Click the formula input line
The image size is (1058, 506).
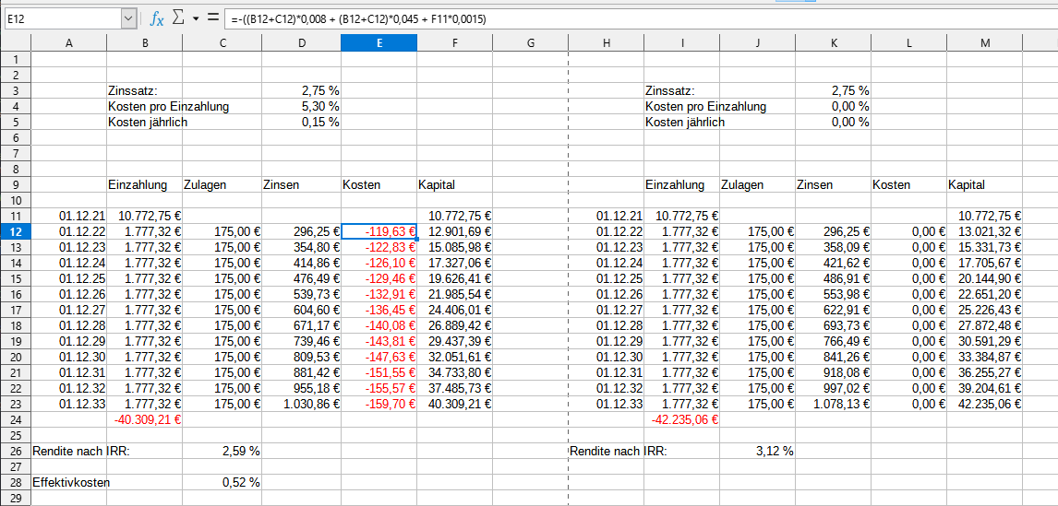pos(628,18)
